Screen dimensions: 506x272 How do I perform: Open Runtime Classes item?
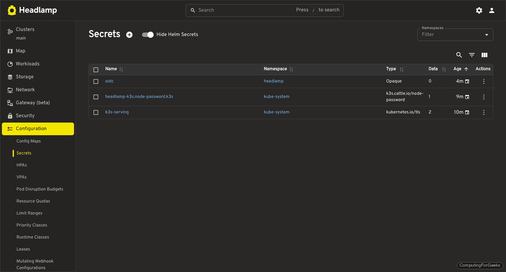click(x=33, y=237)
